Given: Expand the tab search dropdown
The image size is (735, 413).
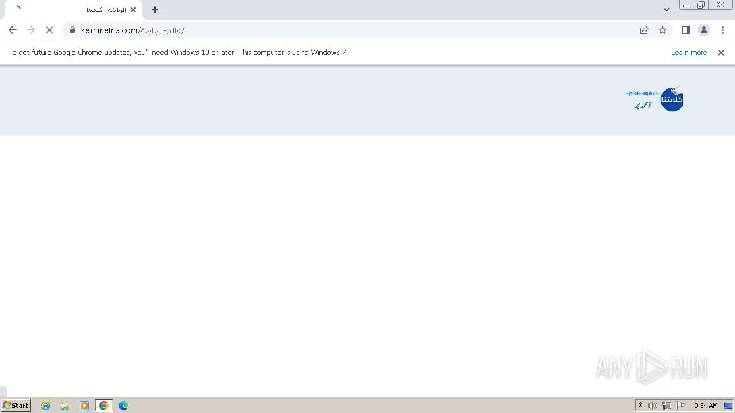Looking at the screenshot, I should click(x=667, y=10).
